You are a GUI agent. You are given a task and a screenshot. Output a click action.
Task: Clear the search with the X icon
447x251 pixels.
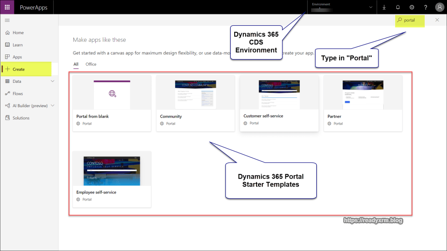(x=437, y=20)
